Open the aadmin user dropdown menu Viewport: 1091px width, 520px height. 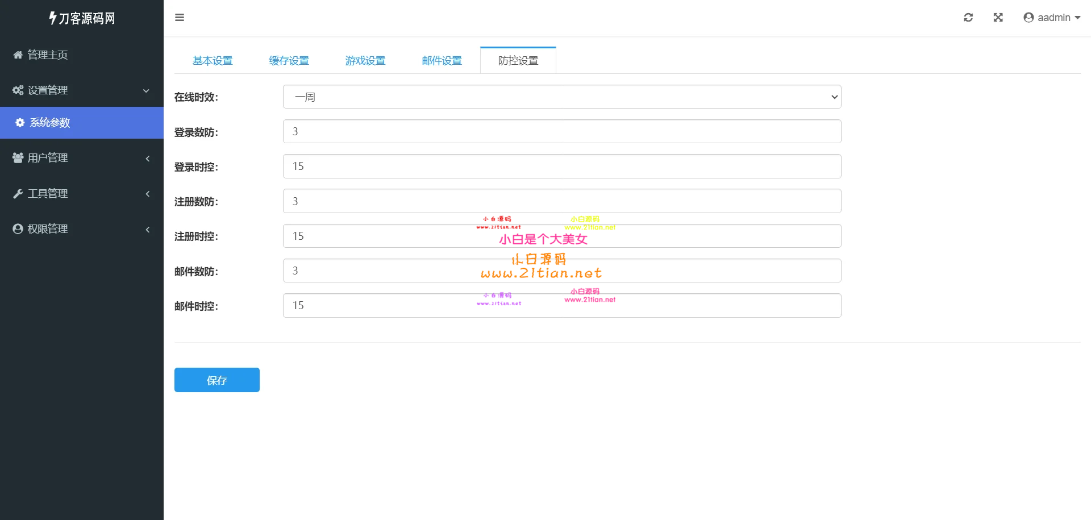point(1052,18)
